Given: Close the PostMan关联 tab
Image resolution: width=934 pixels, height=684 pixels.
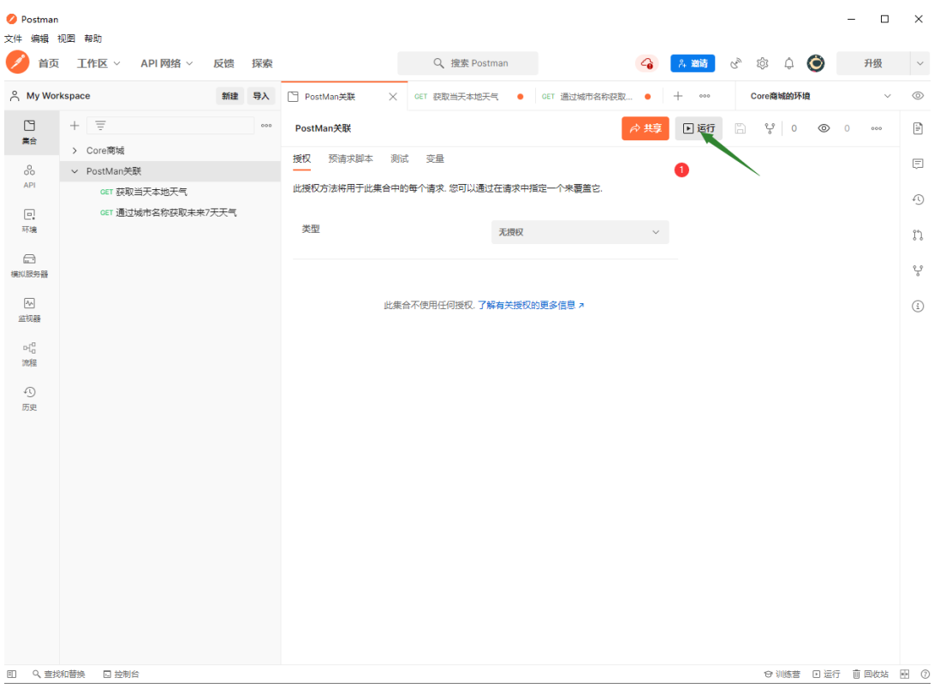Looking at the screenshot, I should pyautogui.click(x=393, y=97).
